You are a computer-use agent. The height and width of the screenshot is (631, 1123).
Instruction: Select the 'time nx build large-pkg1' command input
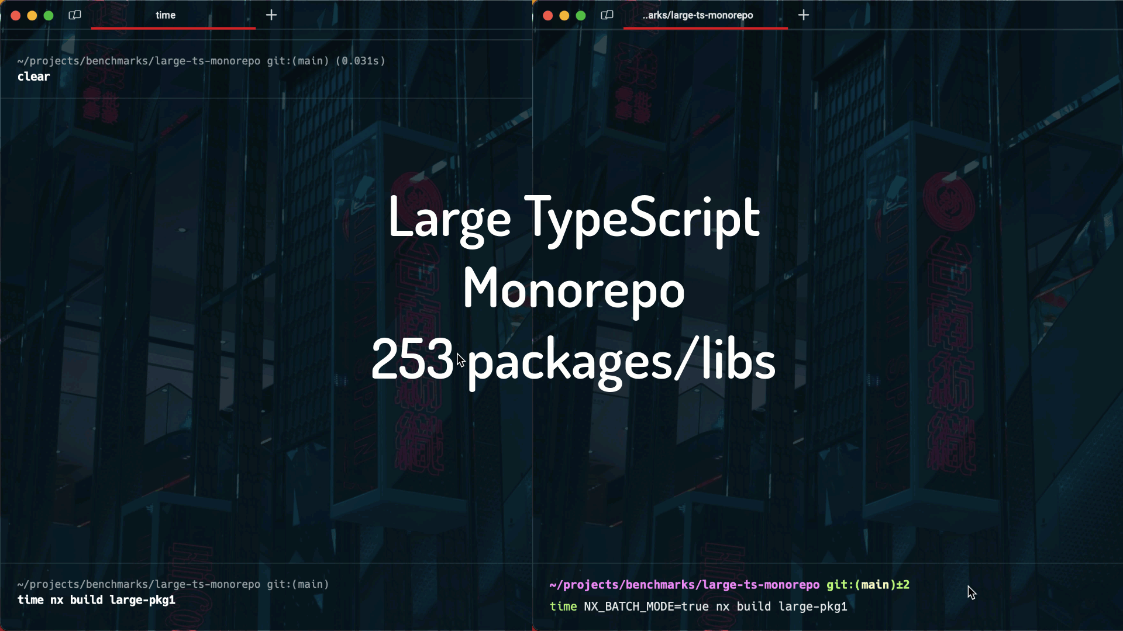click(x=96, y=600)
